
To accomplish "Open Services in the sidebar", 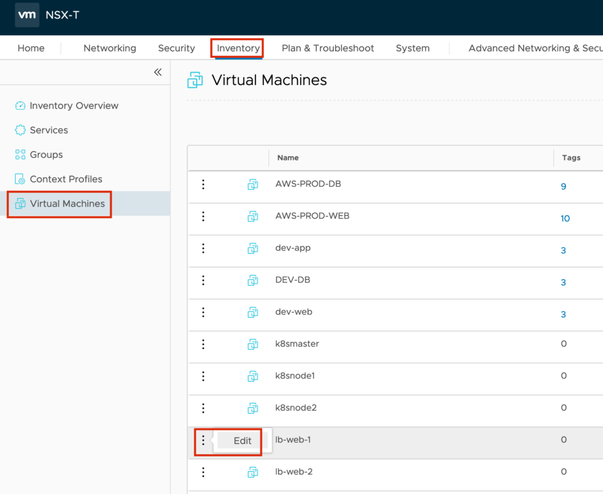I will (x=48, y=130).
